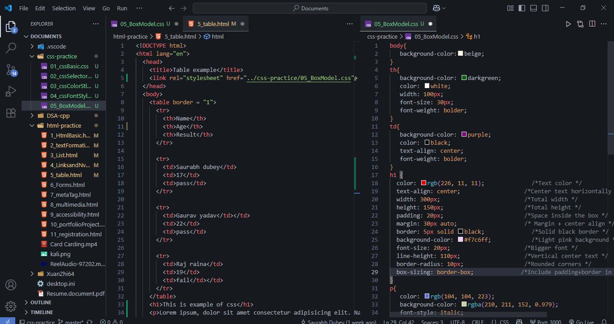
Task: Close the unsaved 05_BoxModel.css tab in right group
Action: [x=430, y=24]
